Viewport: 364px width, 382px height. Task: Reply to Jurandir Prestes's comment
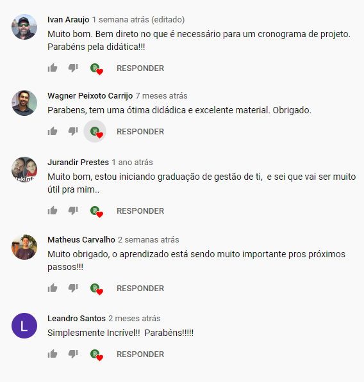point(140,211)
